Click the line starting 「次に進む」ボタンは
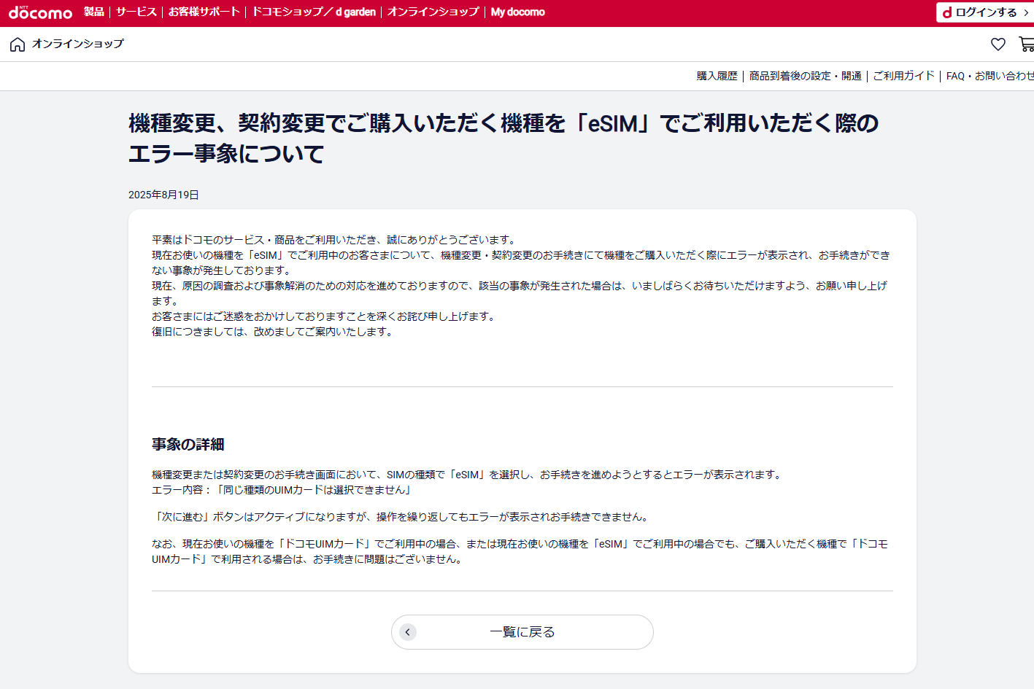The width and height of the screenshot is (1034, 689). (401, 517)
